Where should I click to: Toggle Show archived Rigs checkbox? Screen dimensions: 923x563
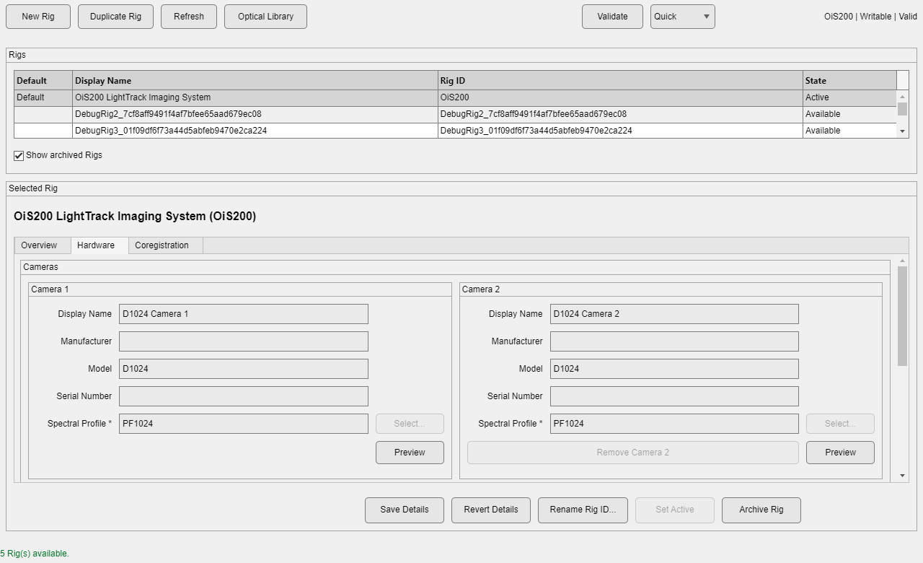pos(19,155)
